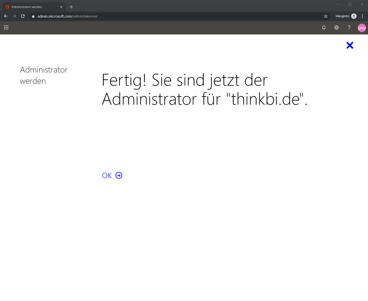Image resolution: width=368 pixels, height=301 pixels.
Task: Minimize the browser window
Action: tap(338, 4)
